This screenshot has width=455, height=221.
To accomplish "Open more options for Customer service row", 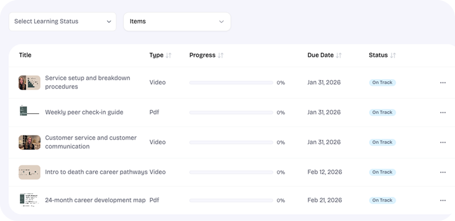I will coord(443,142).
